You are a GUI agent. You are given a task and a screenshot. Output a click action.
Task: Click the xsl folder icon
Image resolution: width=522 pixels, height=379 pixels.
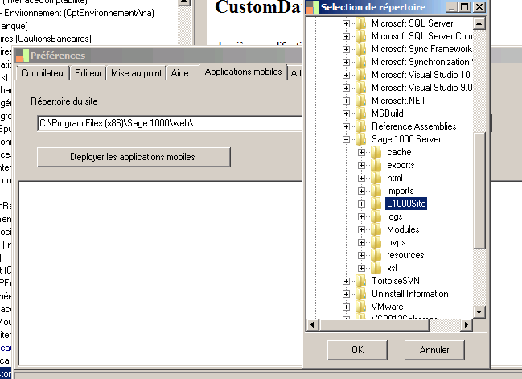click(376, 268)
